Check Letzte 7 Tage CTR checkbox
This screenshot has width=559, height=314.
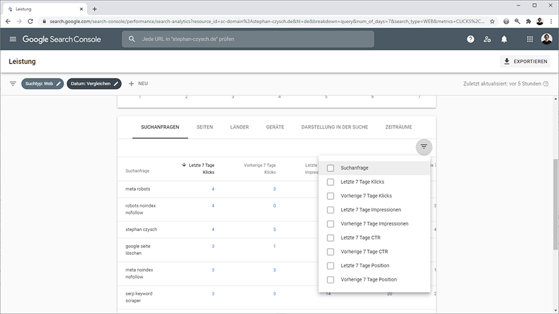click(x=330, y=238)
